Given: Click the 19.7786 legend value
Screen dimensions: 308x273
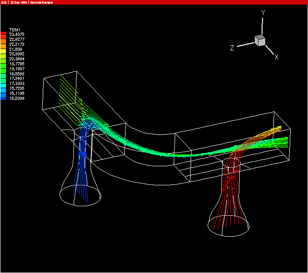Looking at the screenshot, I should click(17, 64).
